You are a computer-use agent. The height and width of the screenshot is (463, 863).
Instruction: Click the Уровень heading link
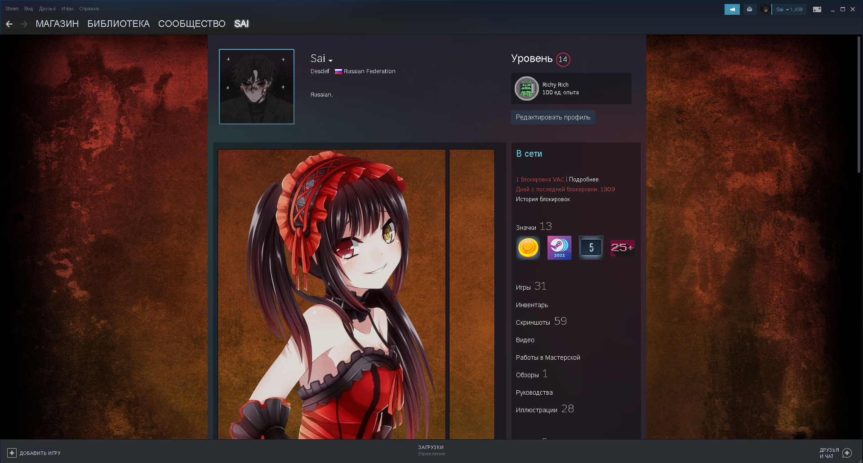click(532, 59)
